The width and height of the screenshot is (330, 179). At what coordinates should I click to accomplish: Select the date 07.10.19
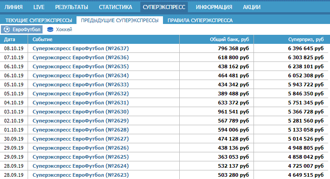coord(14,57)
